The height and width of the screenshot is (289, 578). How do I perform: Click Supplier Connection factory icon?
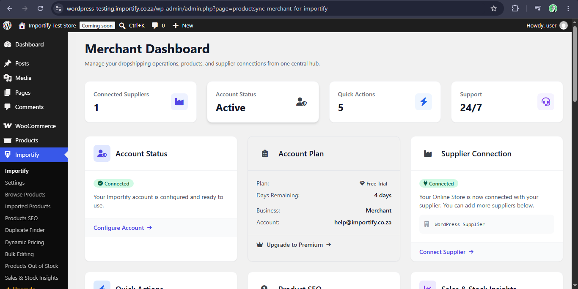pyautogui.click(x=428, y=154)
